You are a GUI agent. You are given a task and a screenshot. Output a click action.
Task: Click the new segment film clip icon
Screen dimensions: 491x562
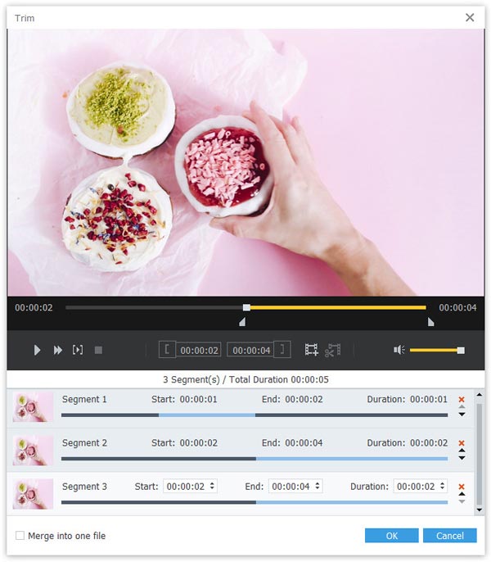coord(311,350)
